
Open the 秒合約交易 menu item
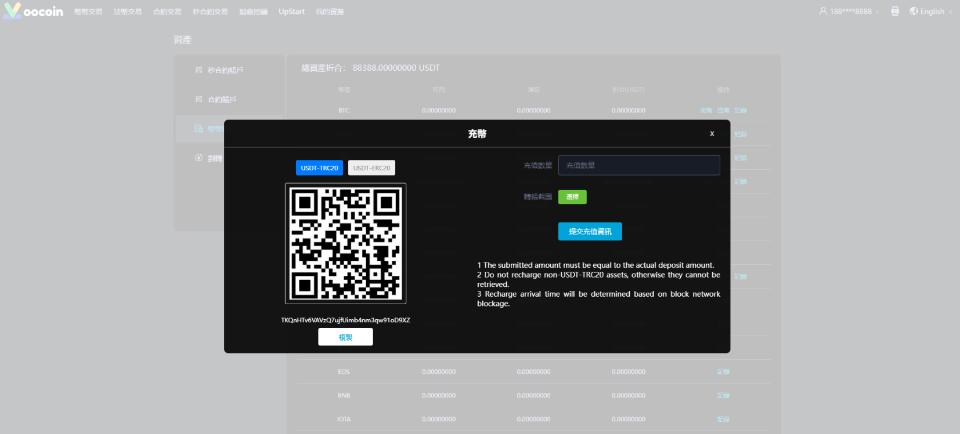click(210, 12)
